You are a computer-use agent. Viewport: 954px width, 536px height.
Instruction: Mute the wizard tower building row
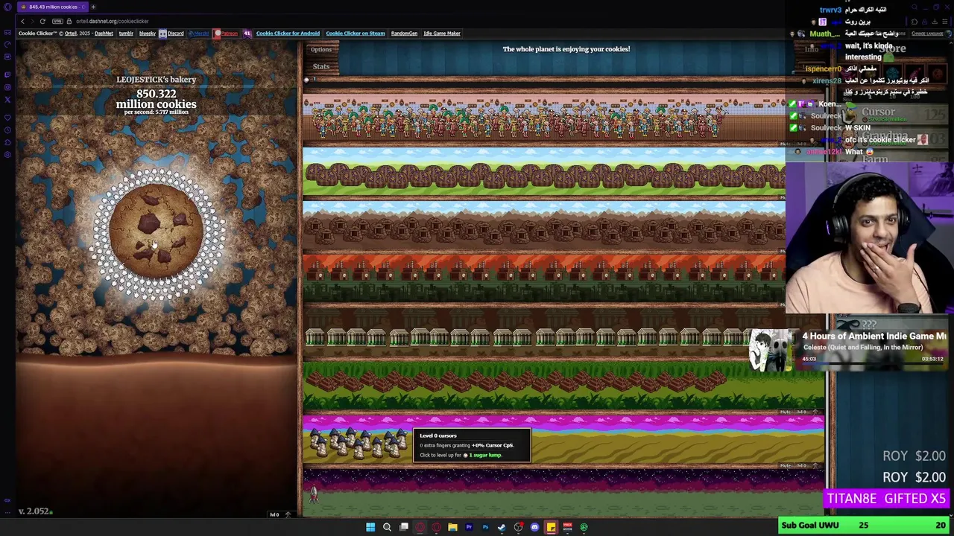[786, 465]
